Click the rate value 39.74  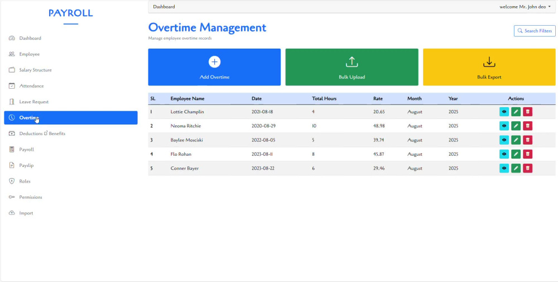(x=379, y=140)
